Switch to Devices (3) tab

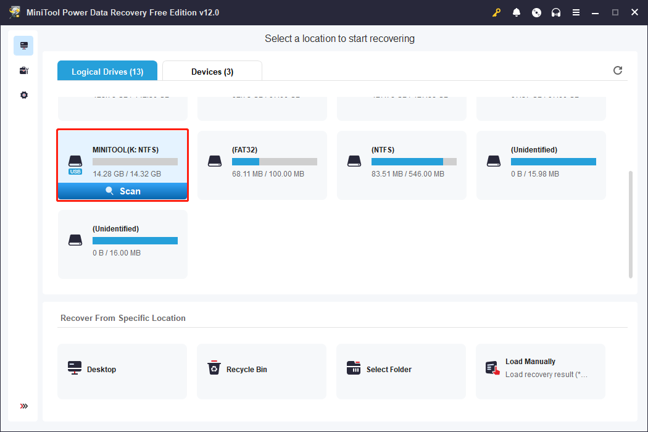[212, 71]
